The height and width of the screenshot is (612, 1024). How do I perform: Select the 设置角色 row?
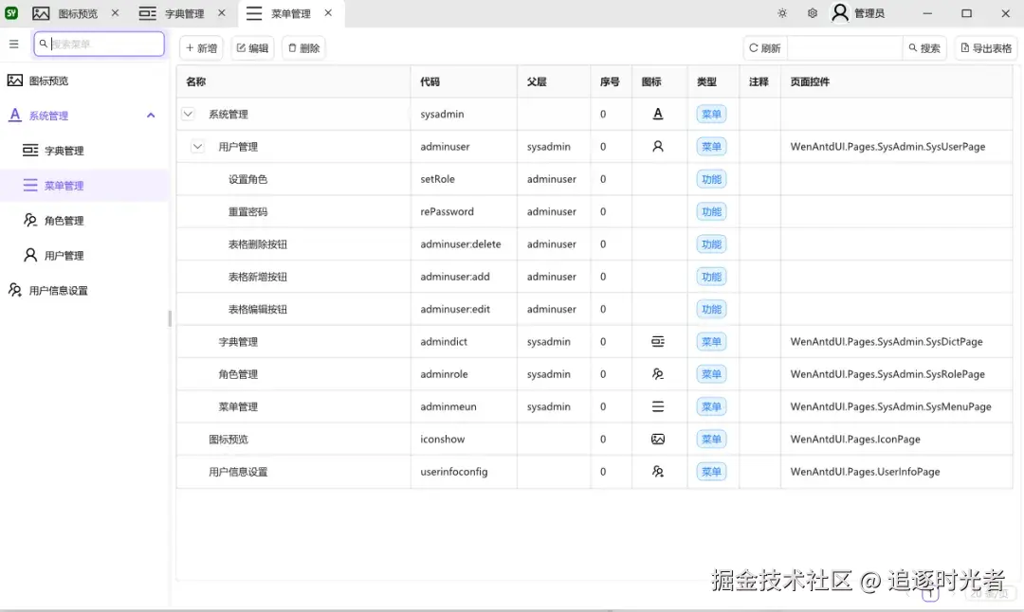pyautogui.click(x=594, y=179)
